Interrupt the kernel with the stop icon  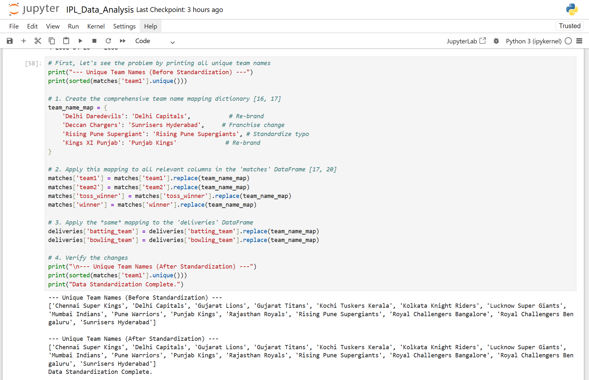pyautogui.click(x=94, y=41)
